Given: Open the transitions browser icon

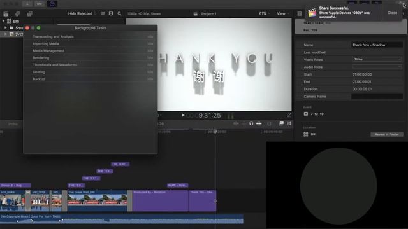Looking at the screenshot, I should 289,123.
